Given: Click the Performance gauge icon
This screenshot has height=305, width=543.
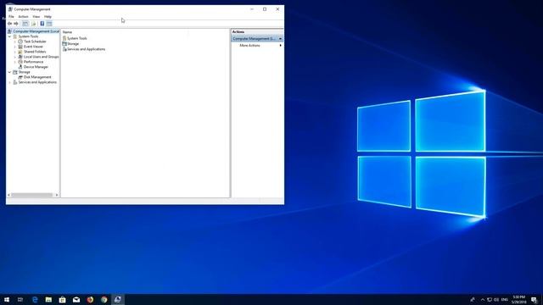Looking at the screenshot, I should 20,62.
